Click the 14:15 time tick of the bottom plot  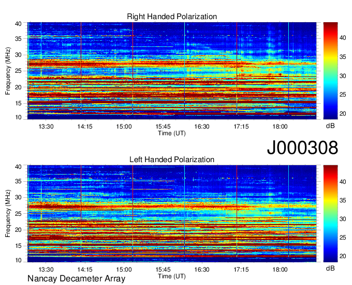[x=85, y=270]
